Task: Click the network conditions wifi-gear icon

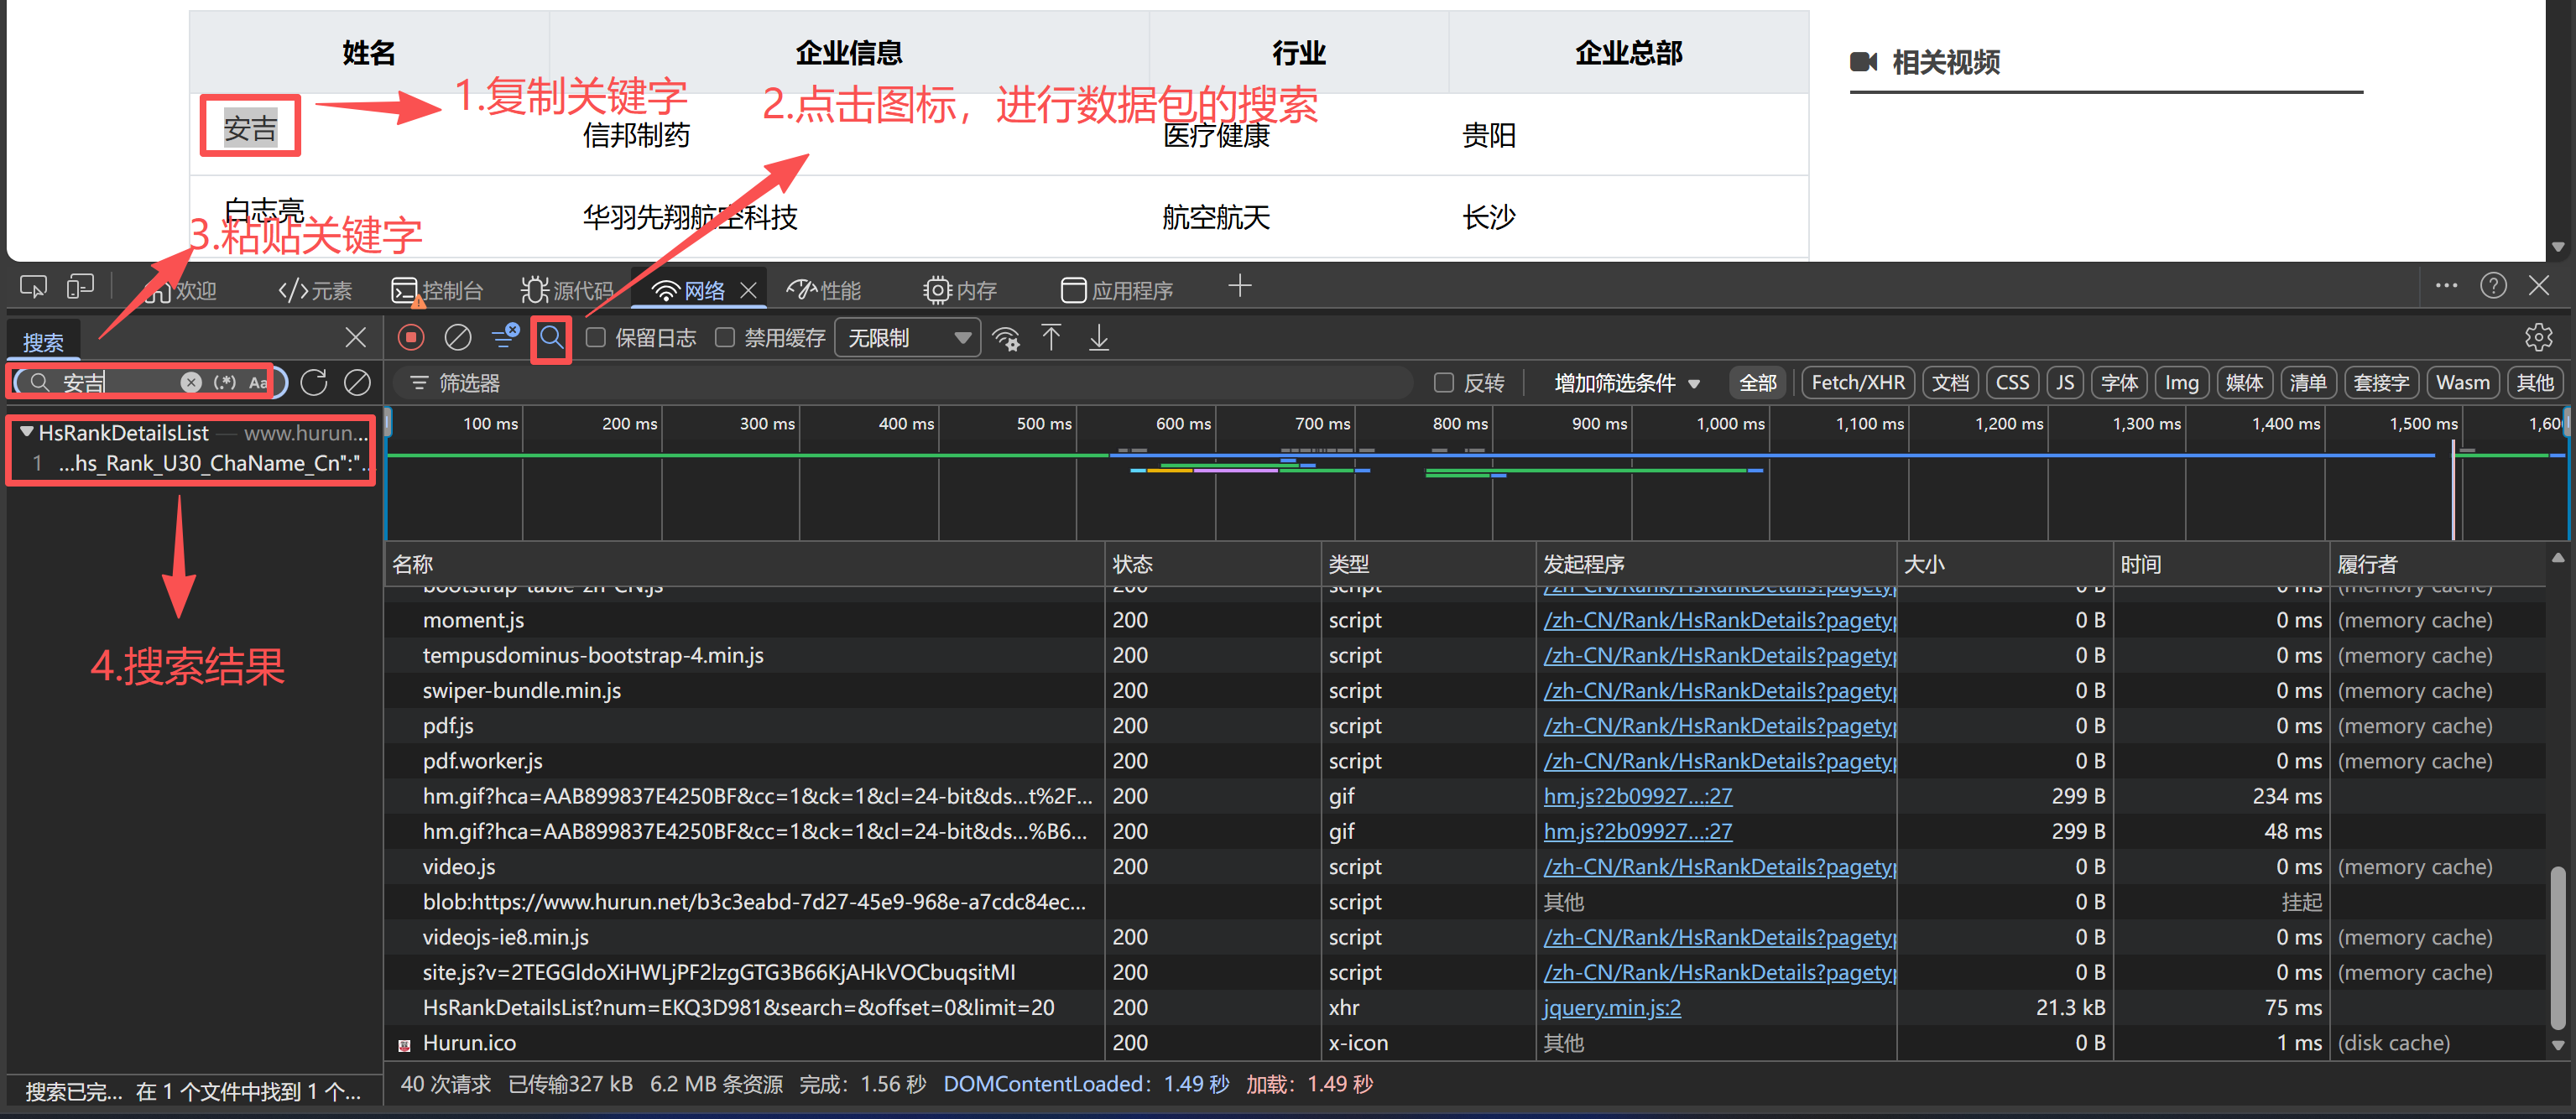Action: (1006, 338)
